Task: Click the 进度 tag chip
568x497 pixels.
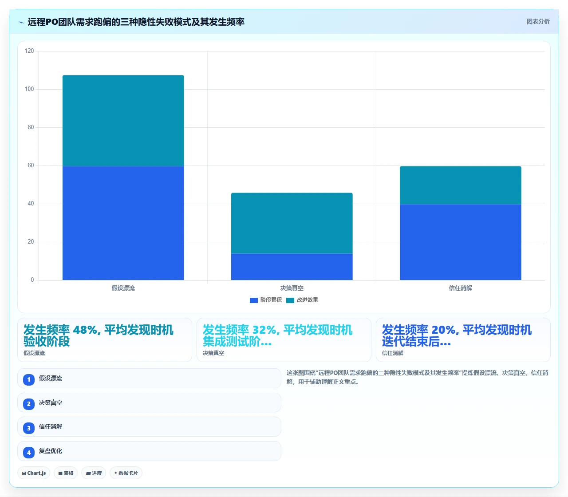Action: click(94, 473)
